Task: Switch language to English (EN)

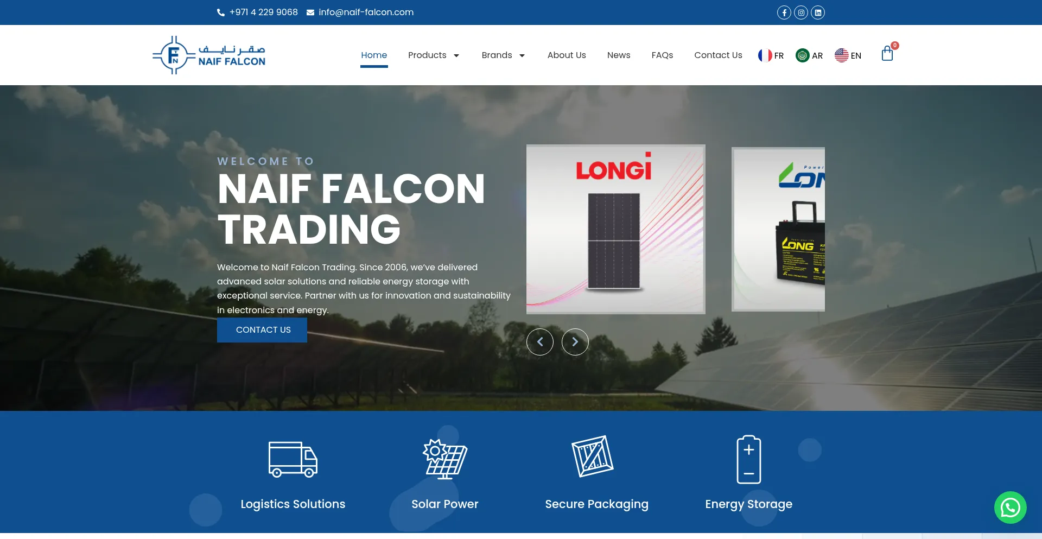Action: (x=848, y=55)
